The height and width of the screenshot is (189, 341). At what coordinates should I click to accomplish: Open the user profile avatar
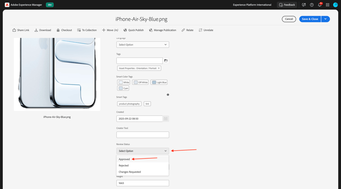pyautogui.click(x=336, y=5)
